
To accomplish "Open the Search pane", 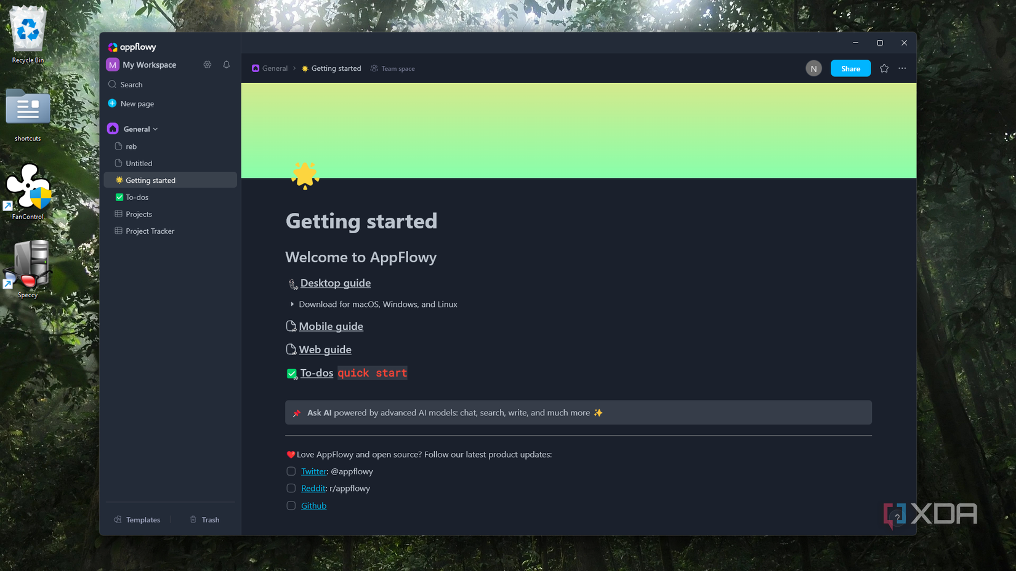I will [x=131, y=84].
